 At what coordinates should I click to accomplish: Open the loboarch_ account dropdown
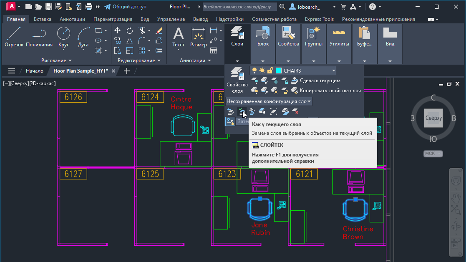pyautogui.click(x=334, y=7)
